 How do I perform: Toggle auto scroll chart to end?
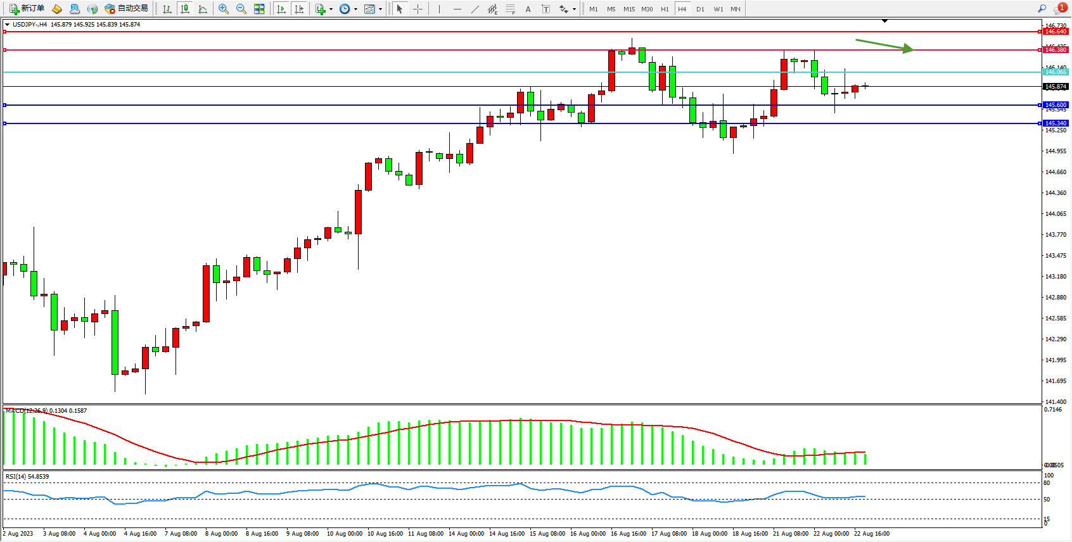click(x=281, y=9)
